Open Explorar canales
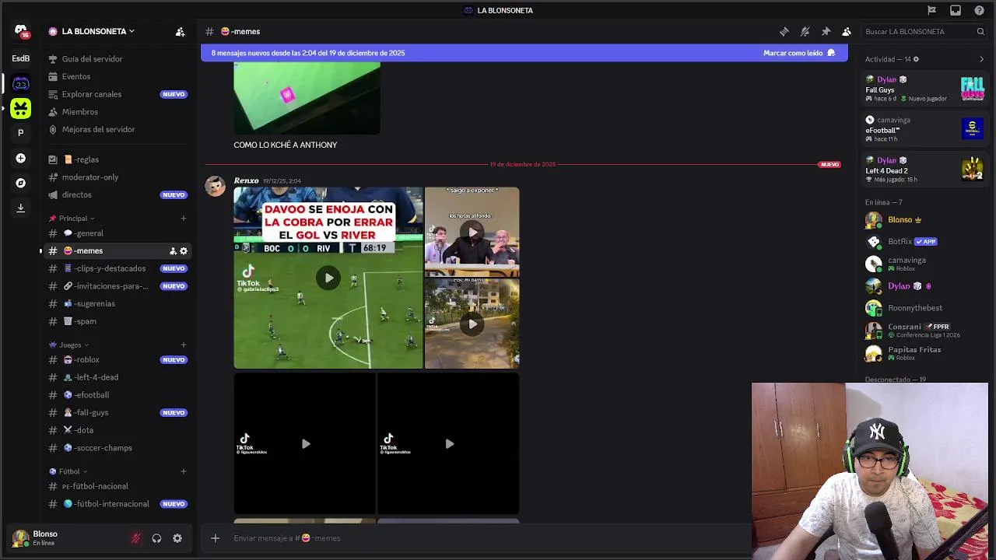996x560 pixels. (x=117, y=94)
